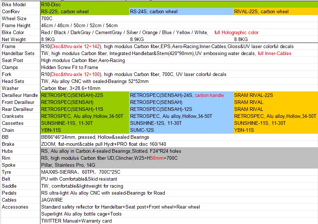Image resolution: width=318 pixels, height=224 pixels.
Task: Select the Handlebar Sets row label
Action: pos(18,53)
